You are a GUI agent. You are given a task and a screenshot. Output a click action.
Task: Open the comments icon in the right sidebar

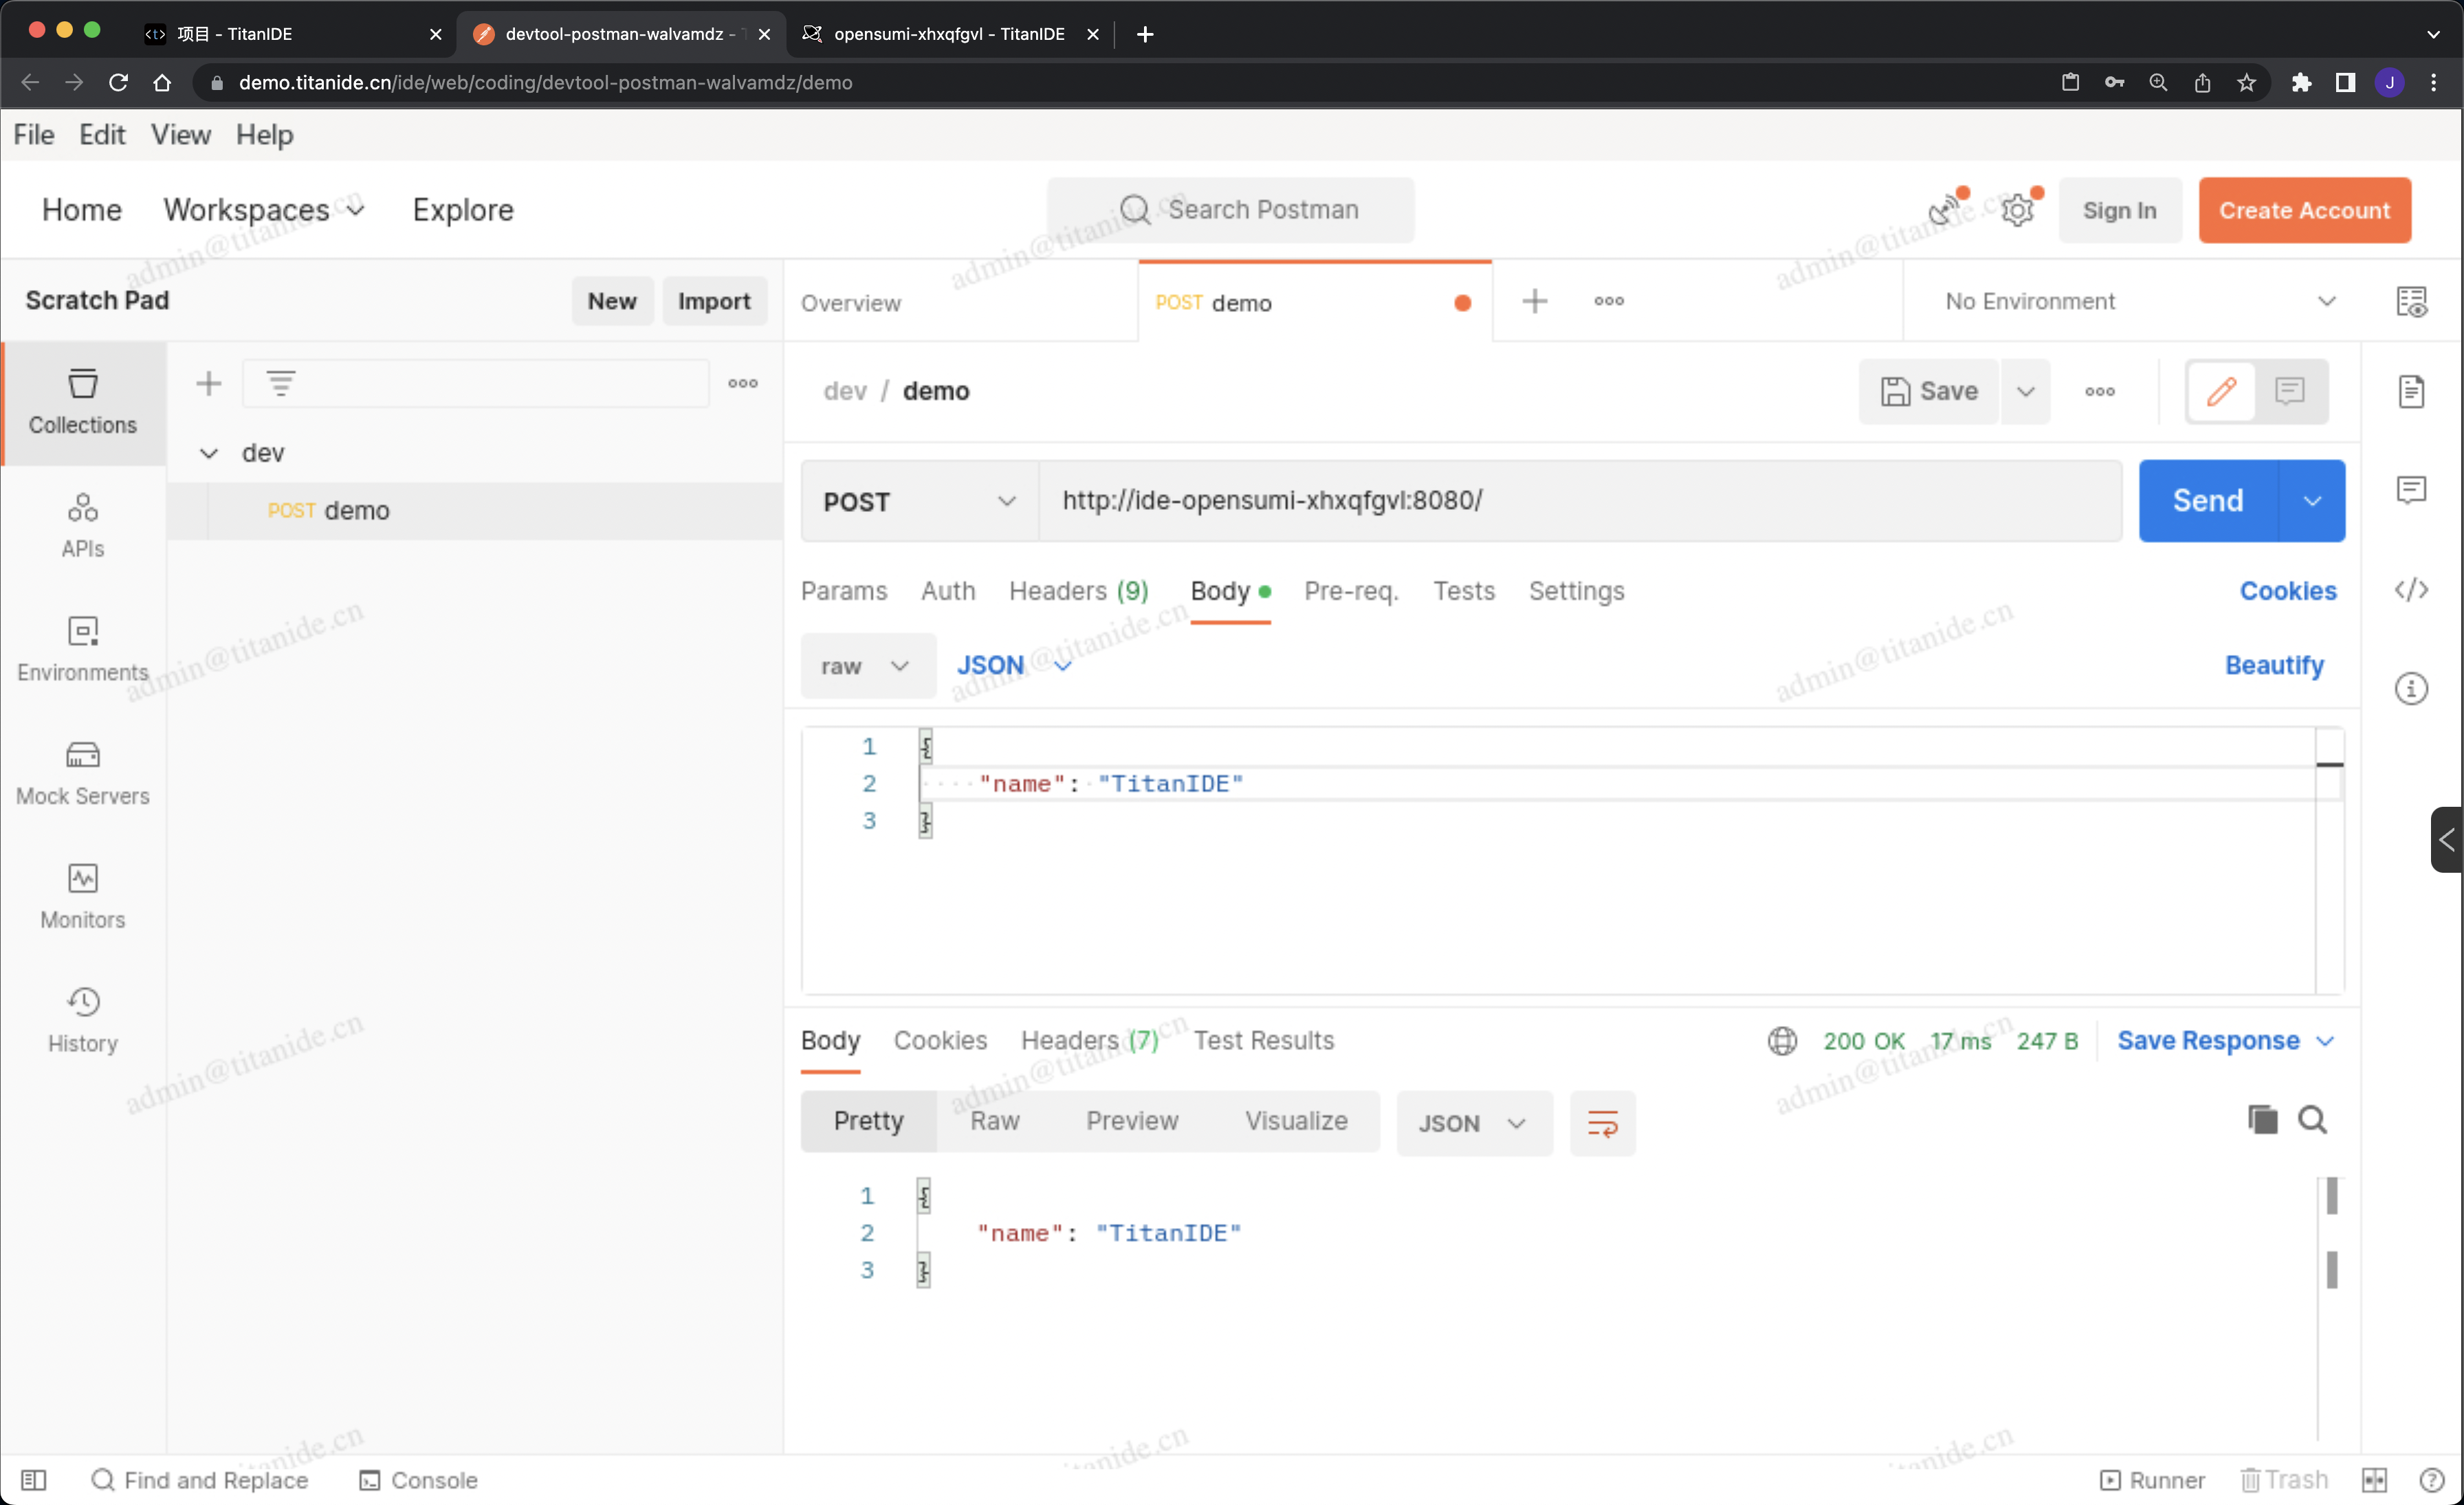tap(2411, 490)
